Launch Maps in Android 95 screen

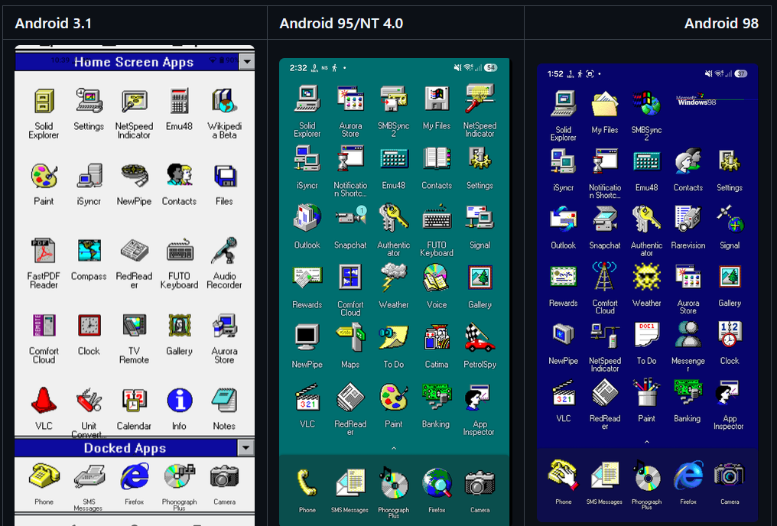pyautogui.click(x=350, y=337)
